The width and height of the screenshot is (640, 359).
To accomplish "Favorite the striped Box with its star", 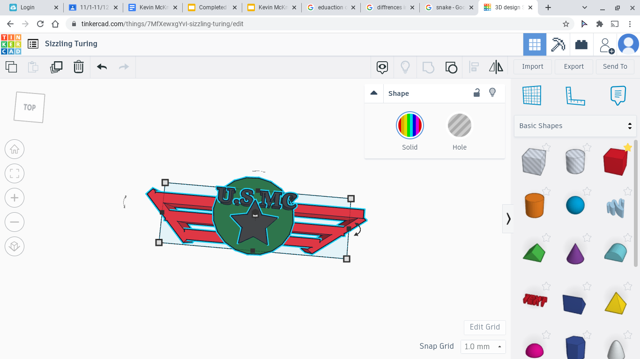I will click(546, 148).
